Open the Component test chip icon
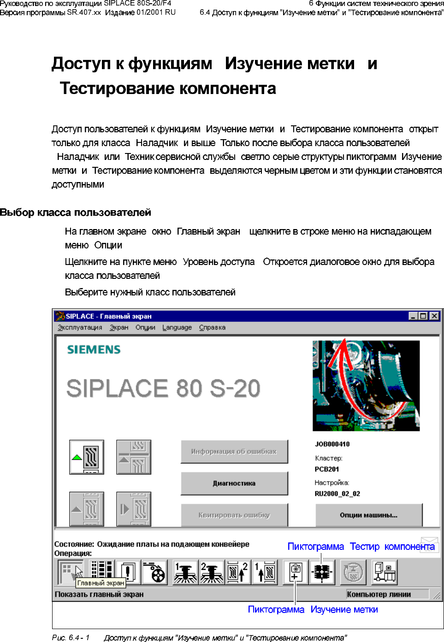444x642 pixels. point(322,572)
